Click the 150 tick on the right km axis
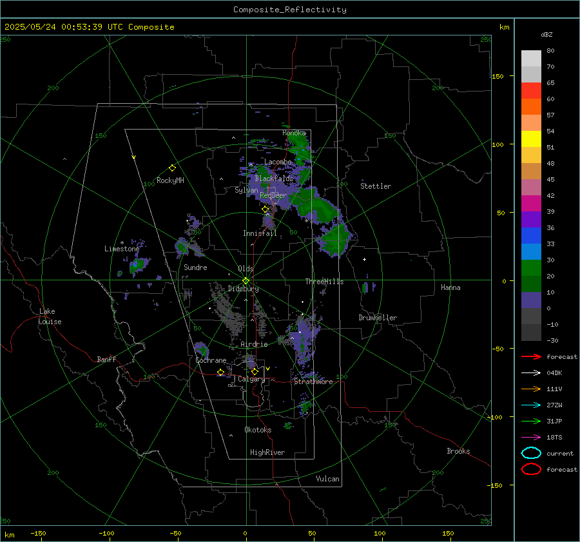Screen dimensions: 580x542 (498, 76)
